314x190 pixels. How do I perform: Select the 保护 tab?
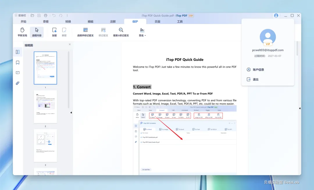pos(135,21)
